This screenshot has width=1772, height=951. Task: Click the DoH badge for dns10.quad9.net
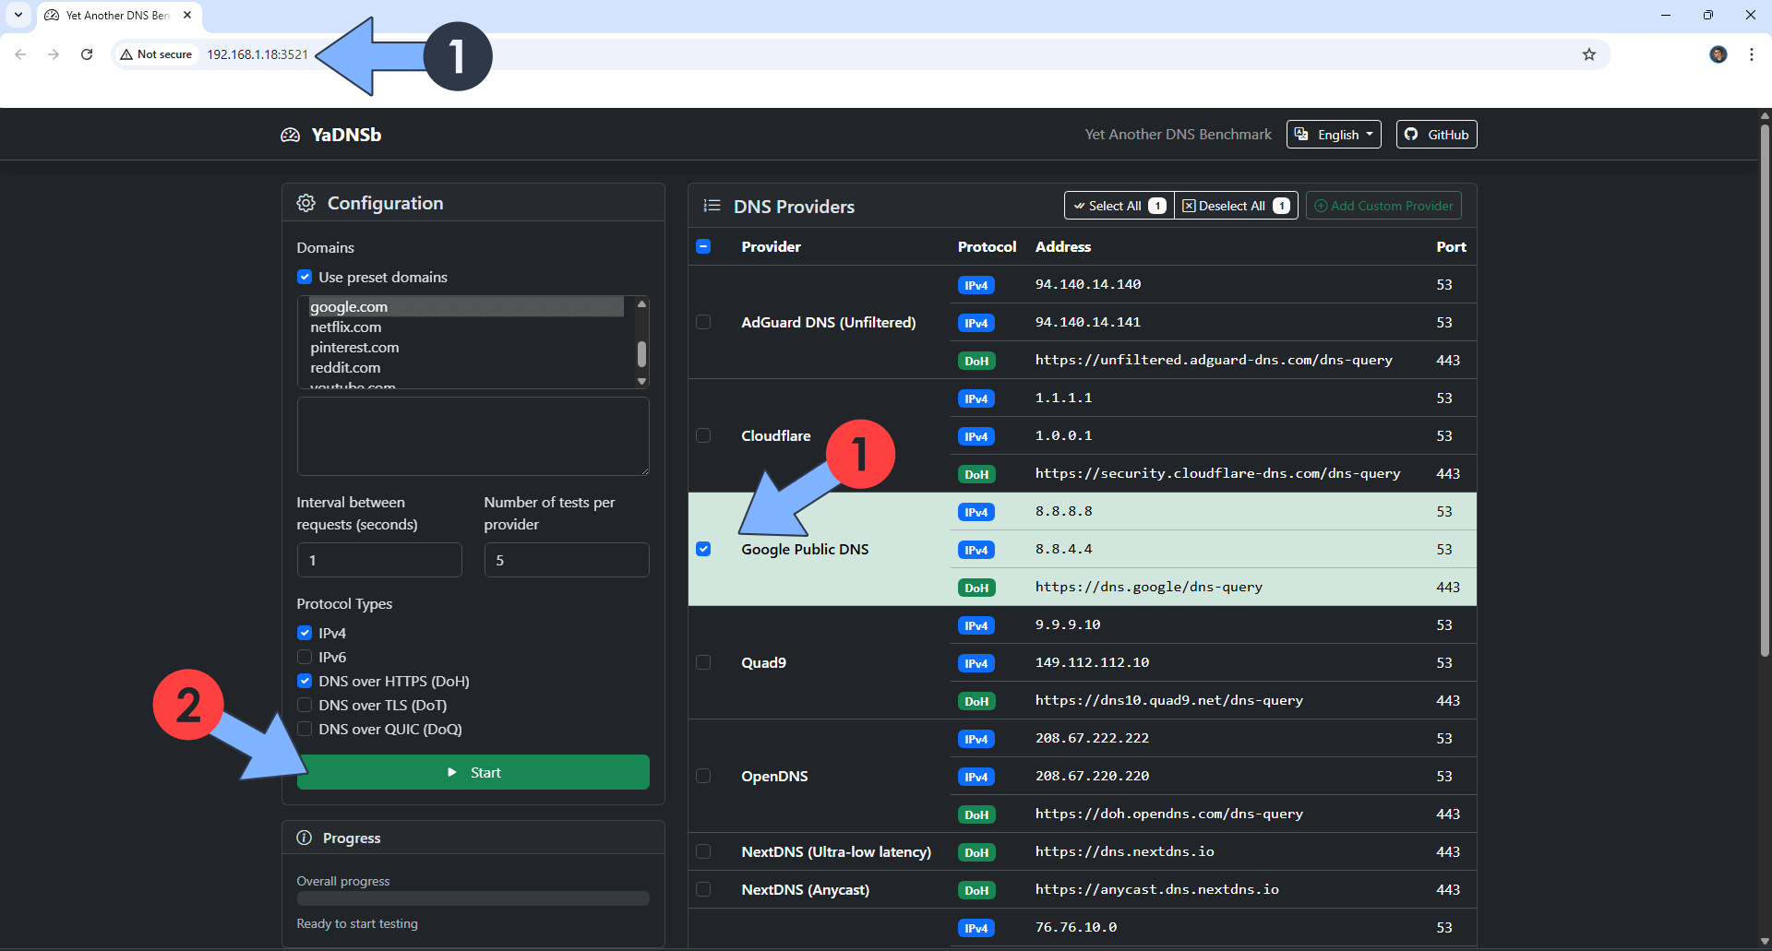click(976, 701)
